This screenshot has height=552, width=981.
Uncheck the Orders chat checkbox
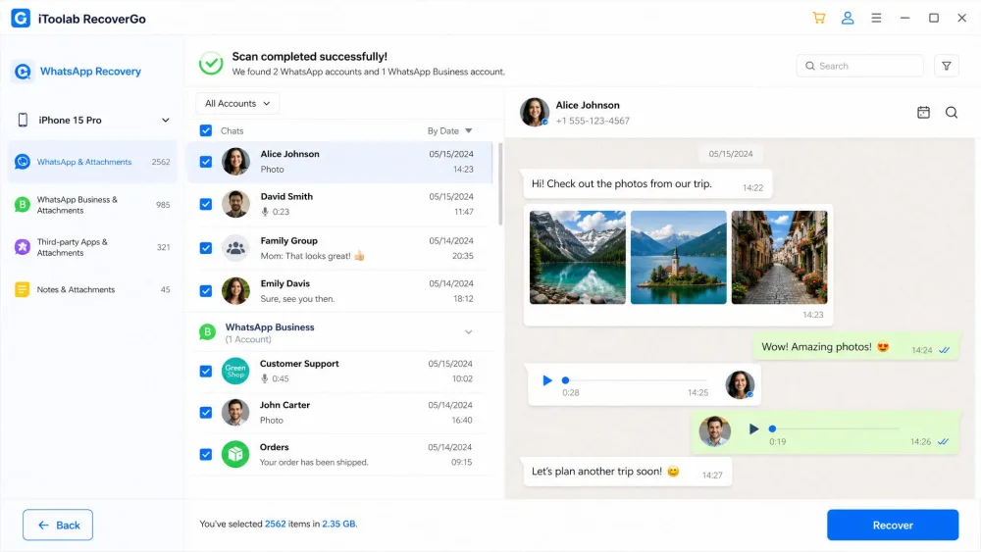pyautogui.click(x=206, y=455)
